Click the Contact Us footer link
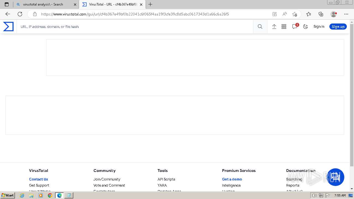The image size is (354, 199). click(x=38, y=179)
